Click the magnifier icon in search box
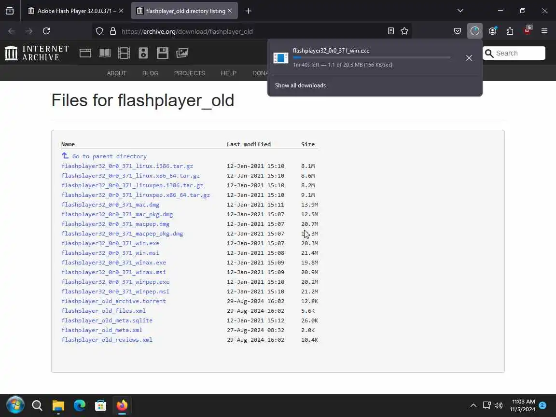Viewport: 556px width, 417px height. (489, 53)
